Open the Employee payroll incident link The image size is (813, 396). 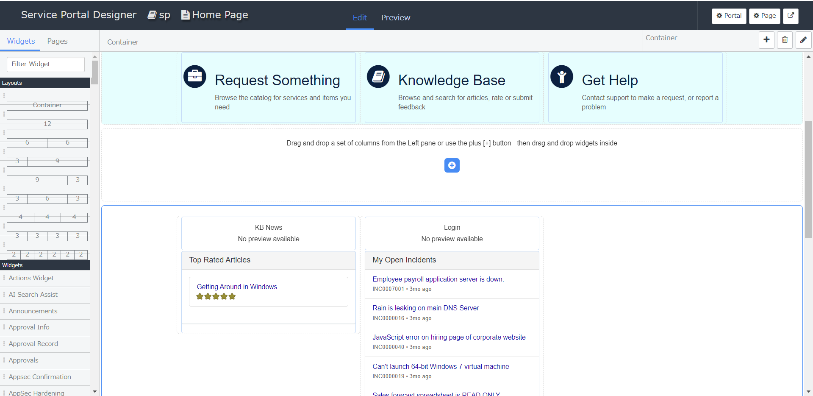(x=438, y=279)
